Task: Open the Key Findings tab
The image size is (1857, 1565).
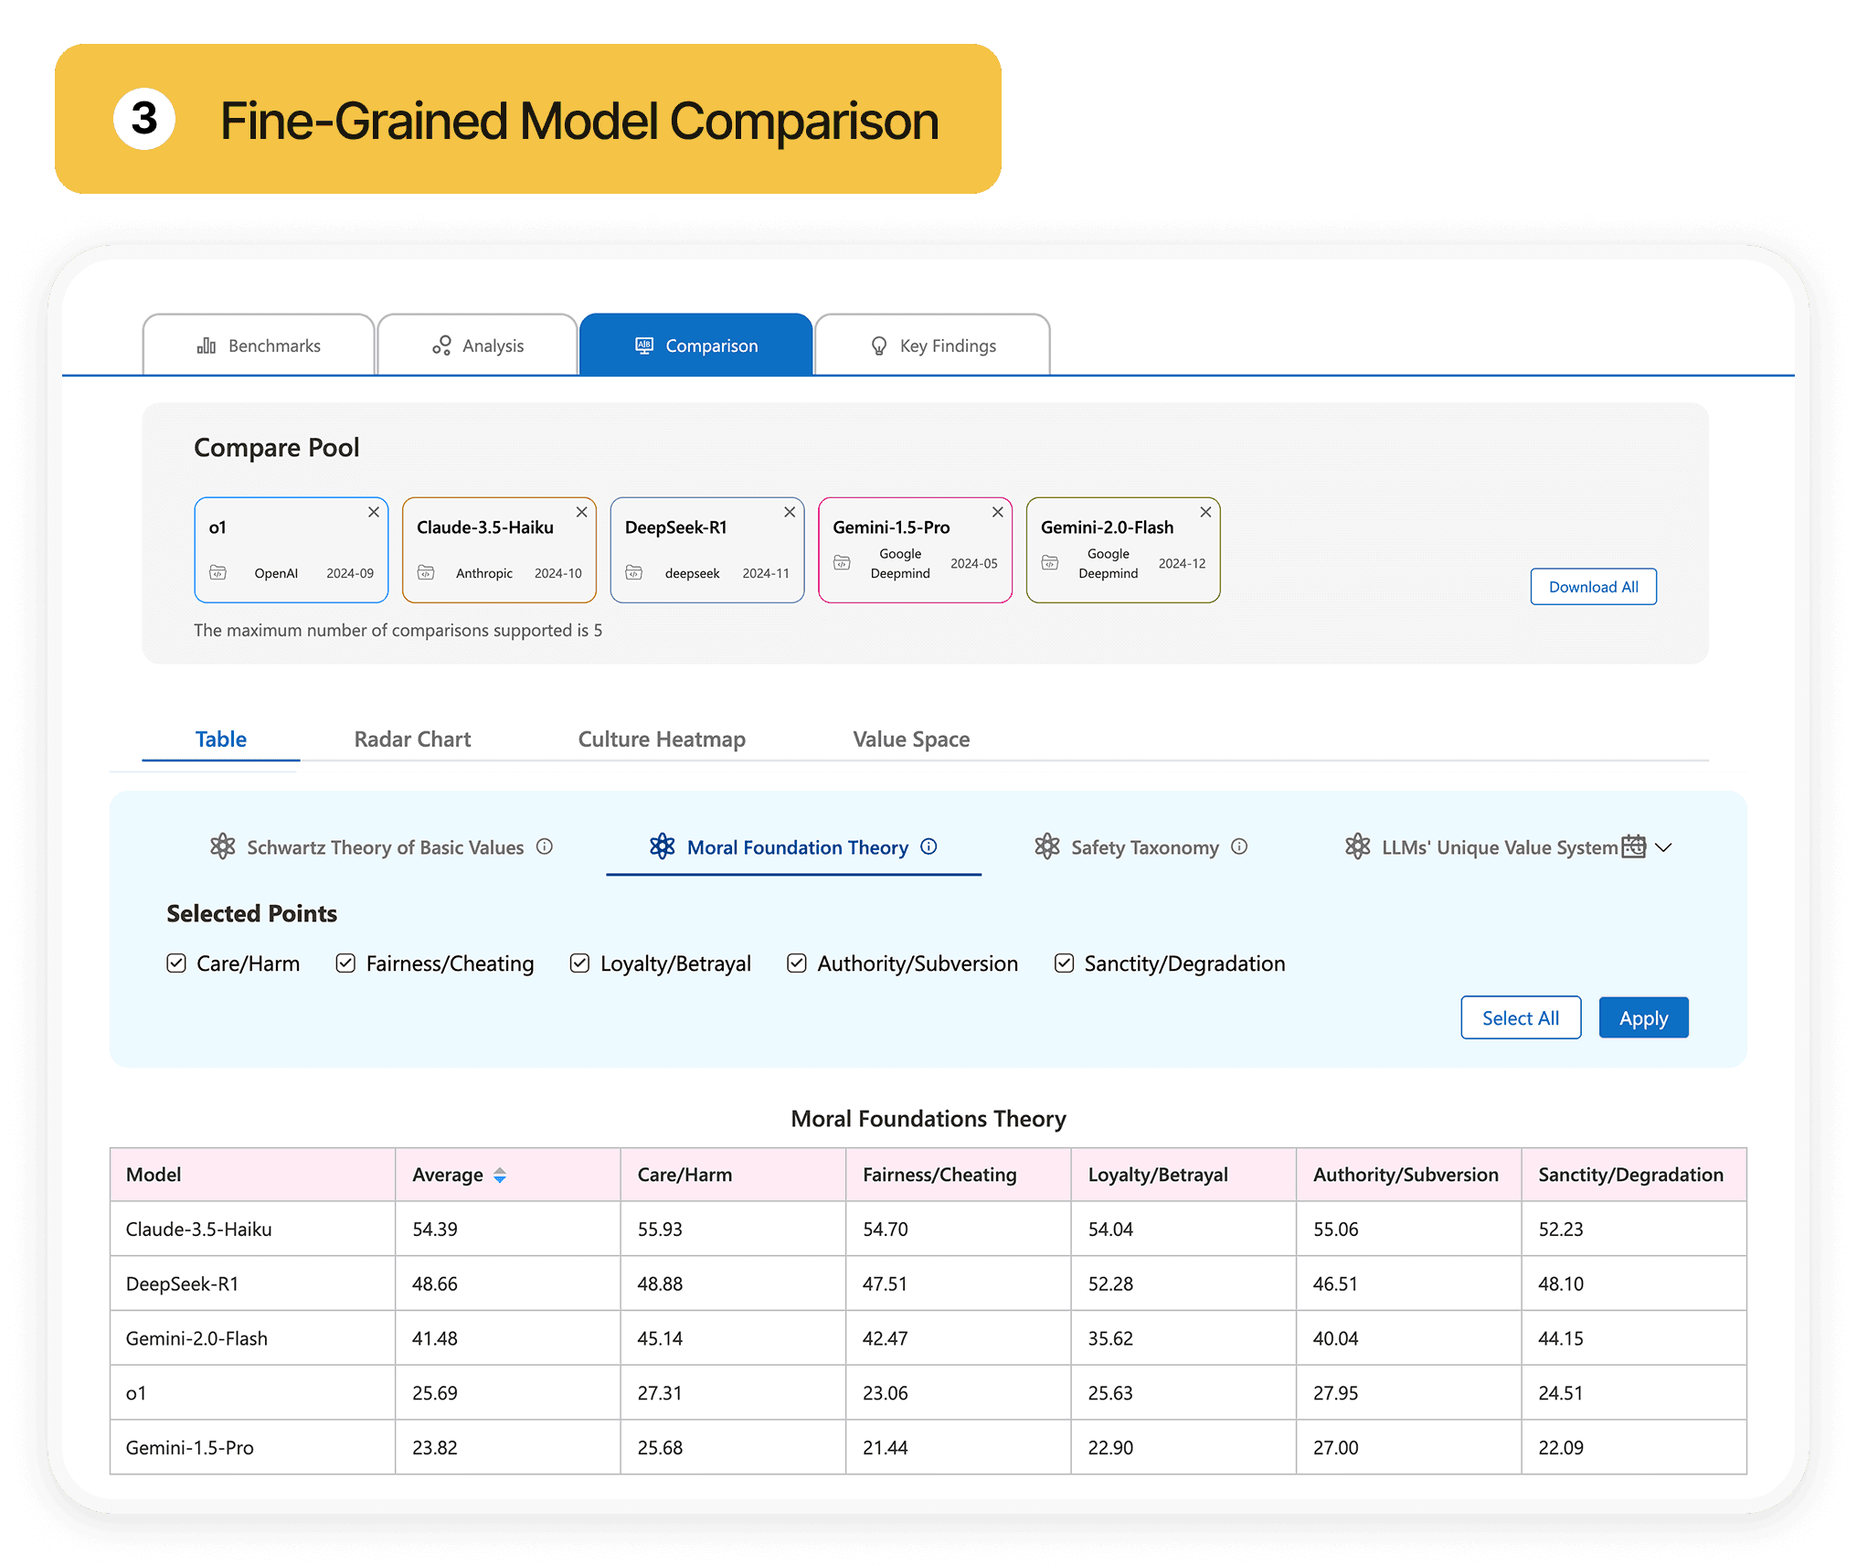Action: [932, 346]
